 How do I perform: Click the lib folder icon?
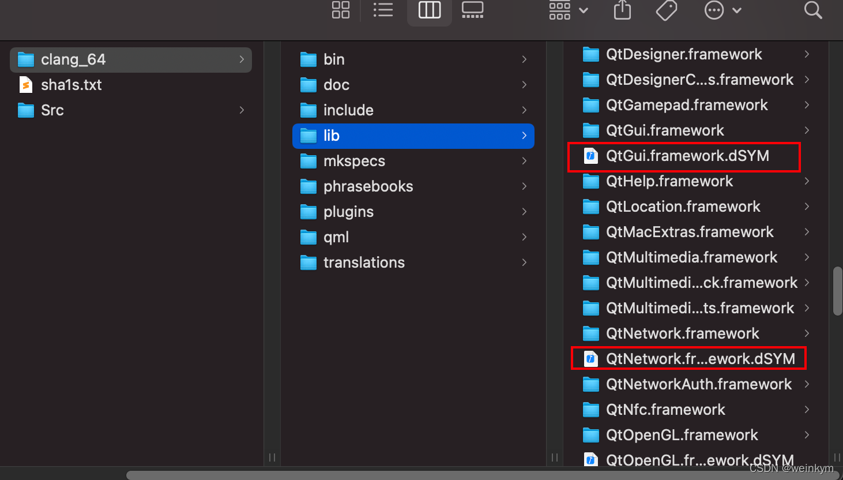click(x=308, y=136)
